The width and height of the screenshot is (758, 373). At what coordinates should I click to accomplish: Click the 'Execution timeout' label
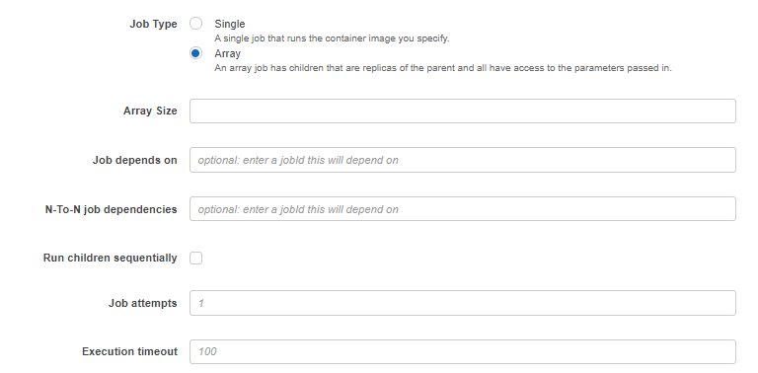click(129, 351)
